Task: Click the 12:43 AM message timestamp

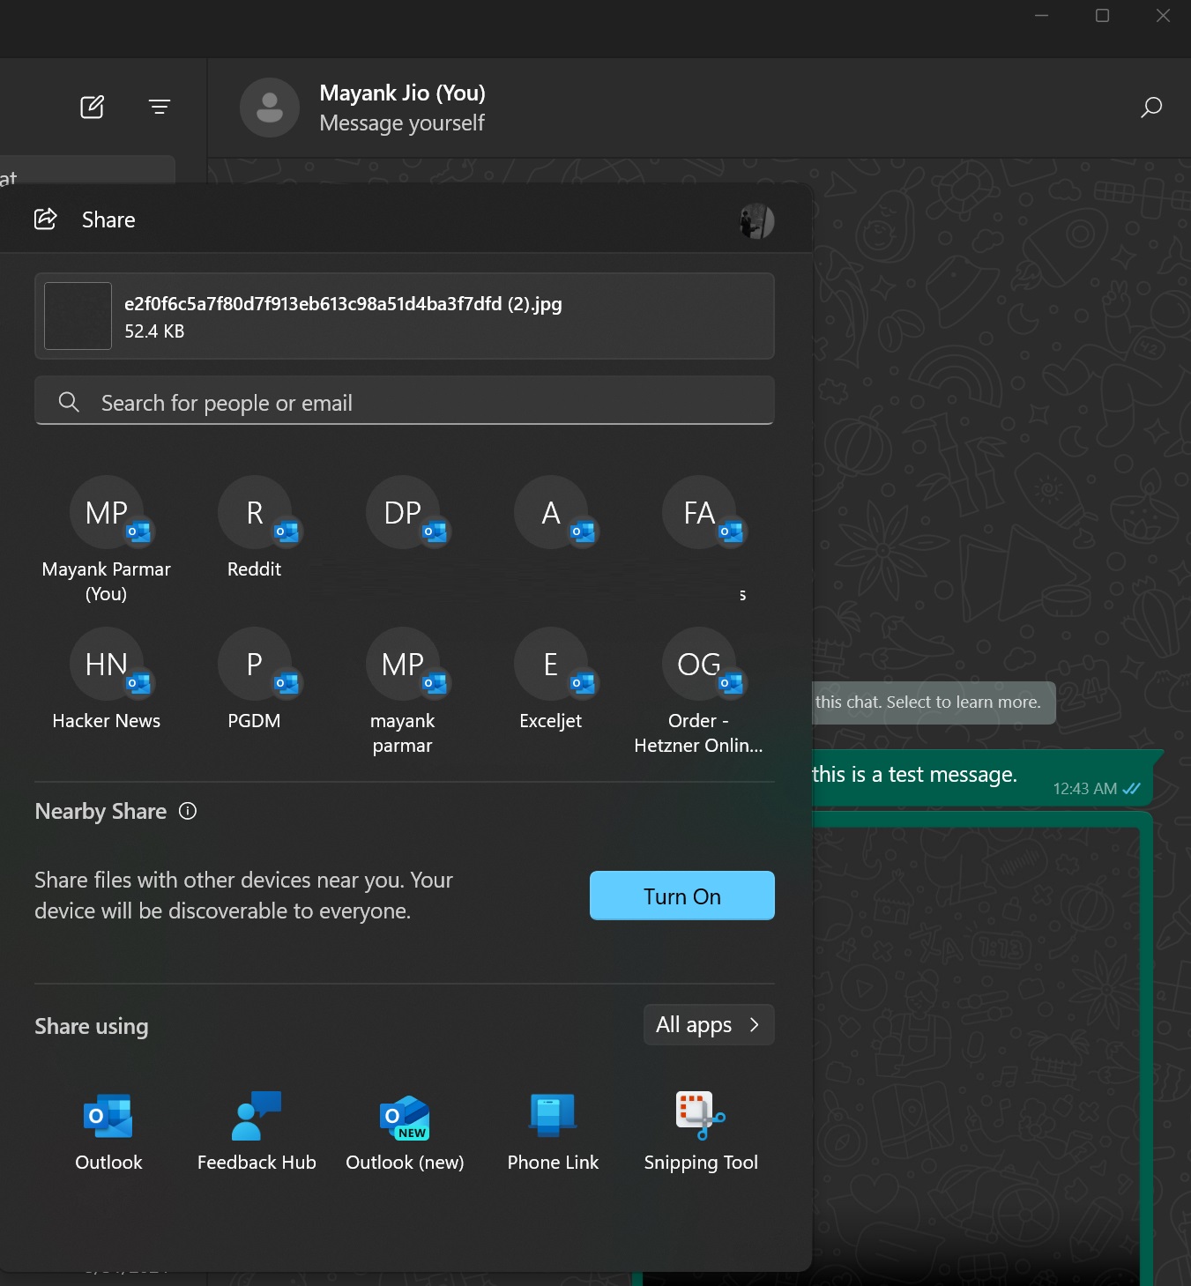Action: pos(1084,789)
